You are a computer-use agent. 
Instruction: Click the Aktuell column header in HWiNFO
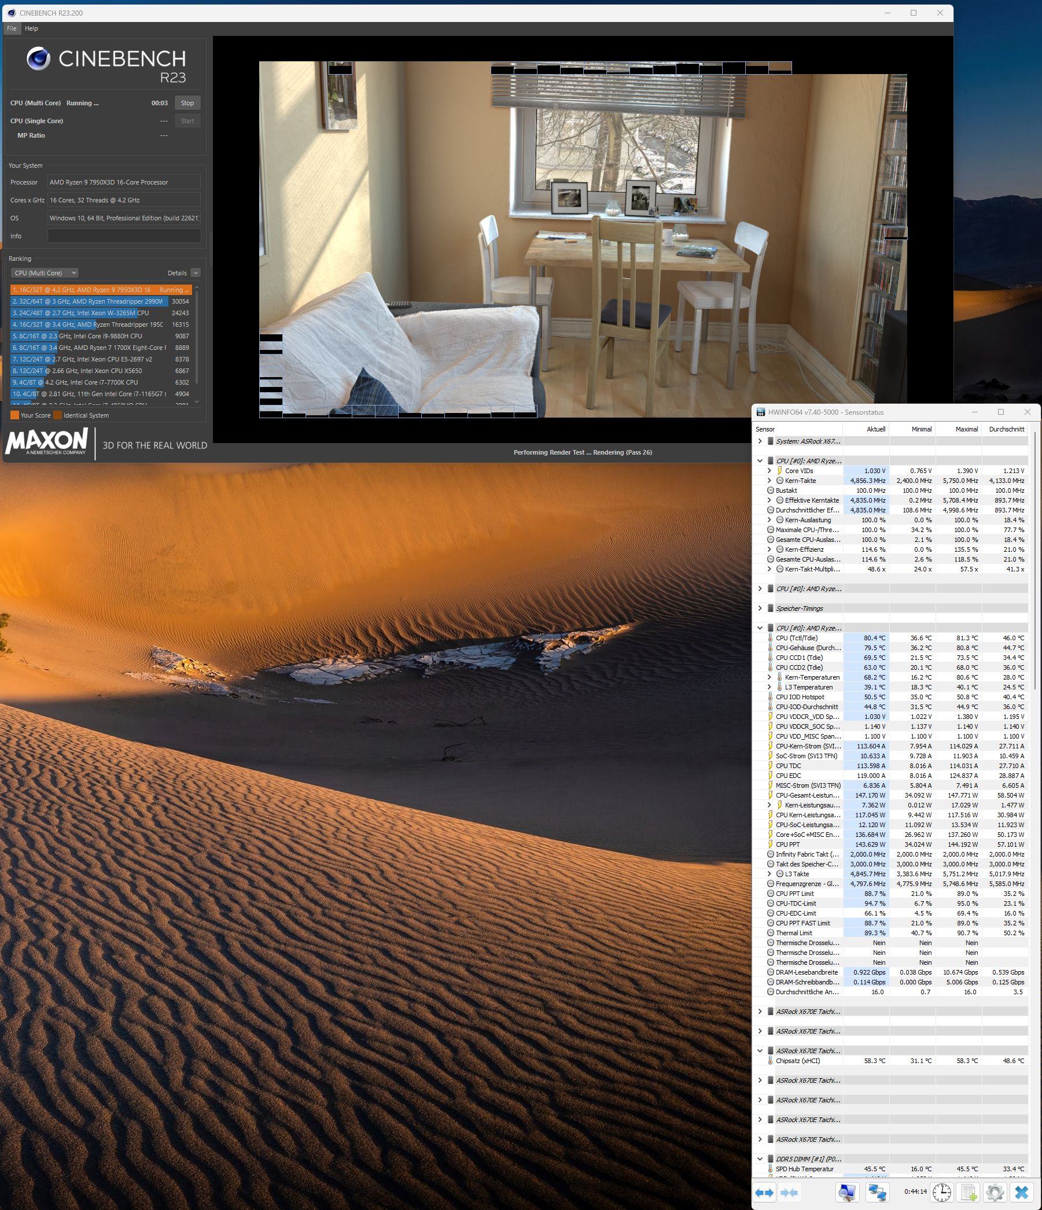pos(866,429)
